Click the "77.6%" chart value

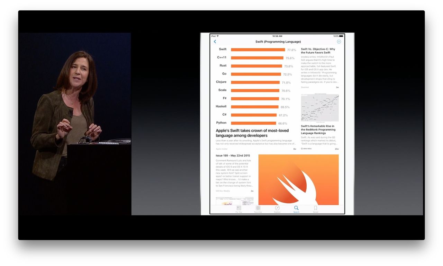(x=291, y=50)
